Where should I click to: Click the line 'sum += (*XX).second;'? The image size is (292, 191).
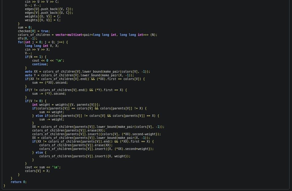tap(50, 83)
